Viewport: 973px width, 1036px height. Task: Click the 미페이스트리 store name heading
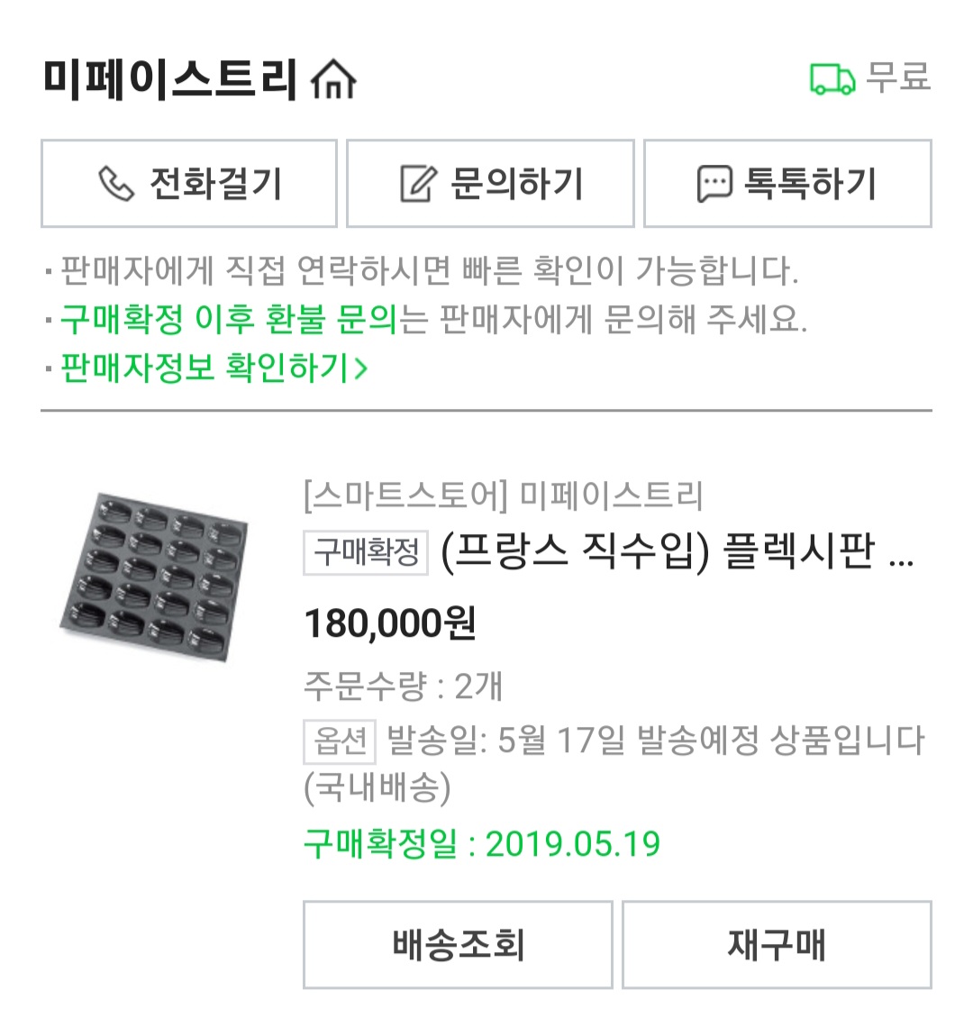click(170, 79)
